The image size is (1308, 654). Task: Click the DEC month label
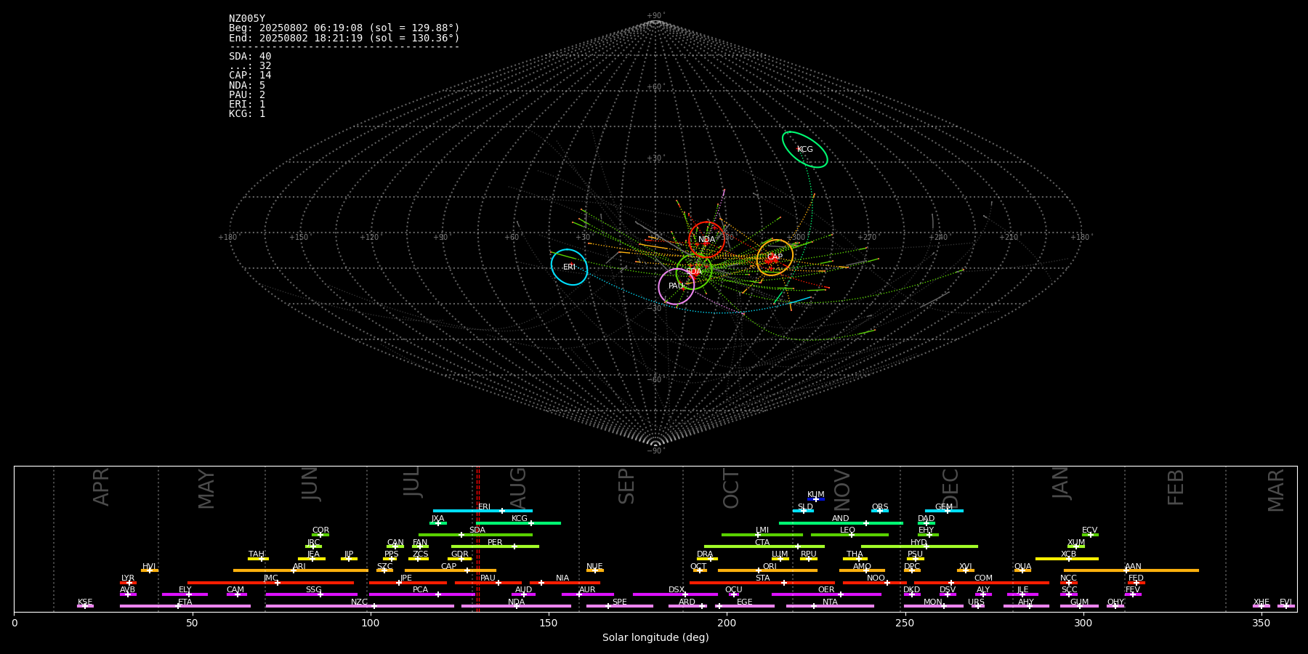tap(950, 488)
